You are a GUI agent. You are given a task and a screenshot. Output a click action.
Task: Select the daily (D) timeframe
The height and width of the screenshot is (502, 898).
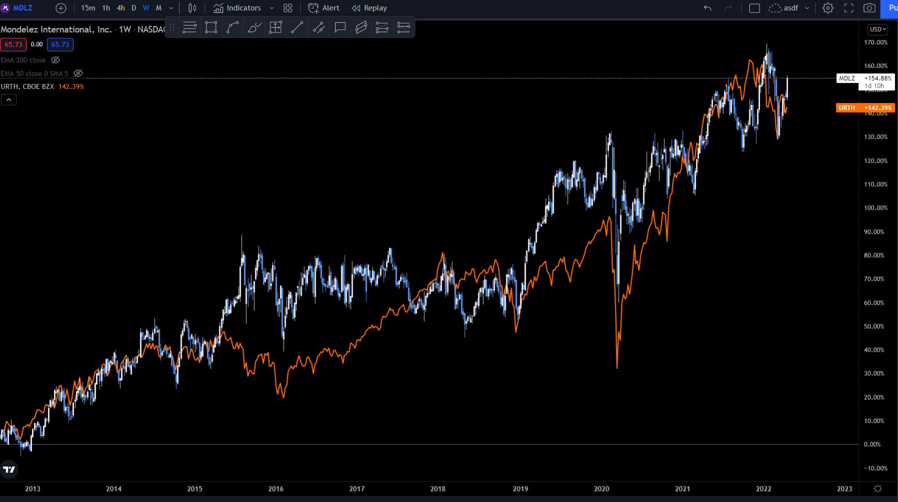click(134, 8)
